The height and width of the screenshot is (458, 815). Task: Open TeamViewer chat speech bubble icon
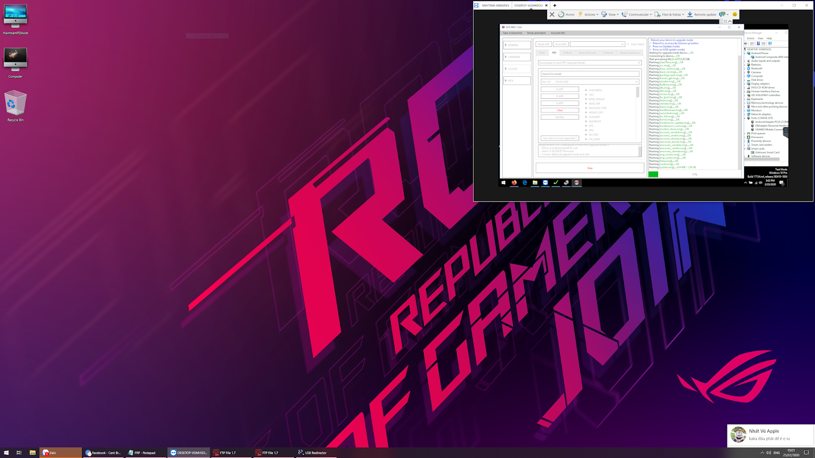722,14
